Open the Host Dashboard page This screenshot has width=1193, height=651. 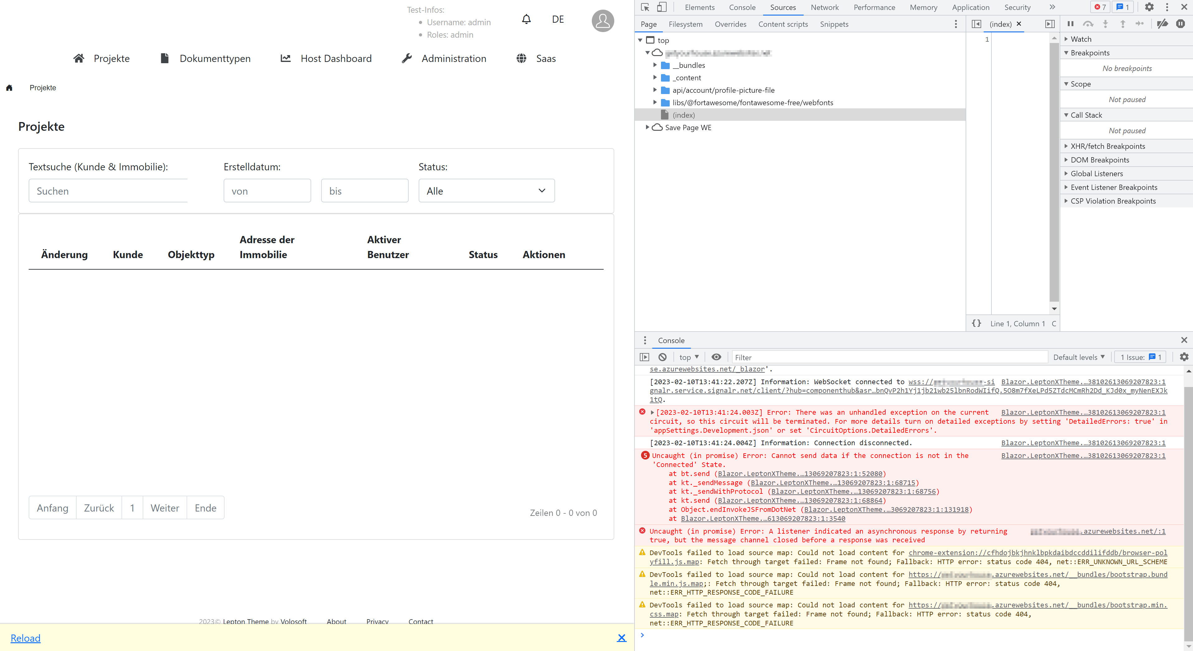point(336,58)
